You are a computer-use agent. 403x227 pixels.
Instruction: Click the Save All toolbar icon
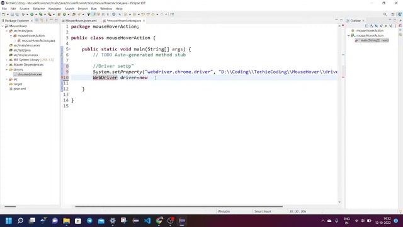(x=17, y=15)
